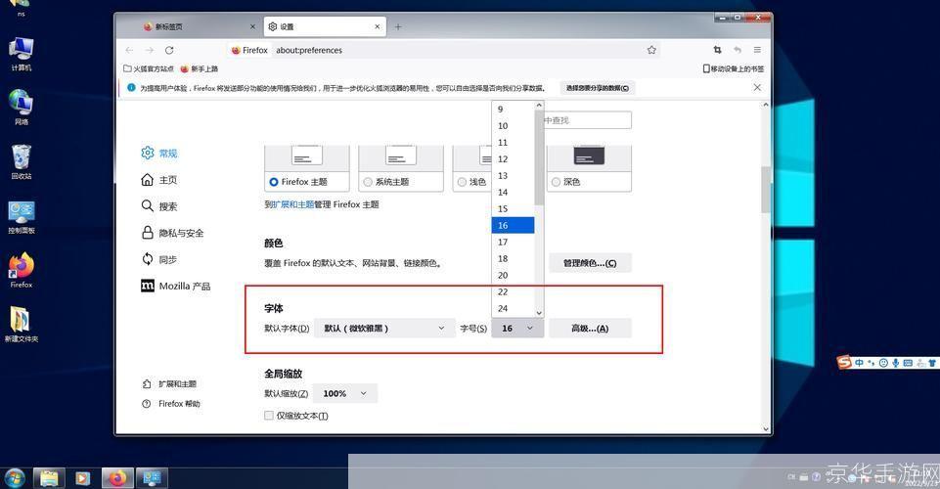The image size is (940, 489).
Task: Open 新手上路 bookmark
Action: (199, 68)
